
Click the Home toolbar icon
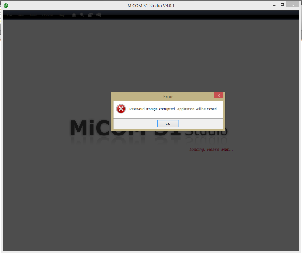(x=74, y=15)
